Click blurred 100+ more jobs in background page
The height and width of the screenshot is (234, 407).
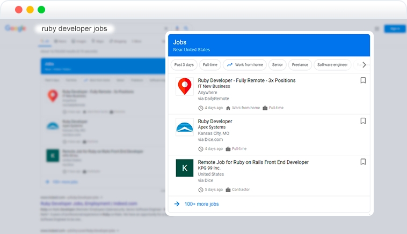click(65, 182)
